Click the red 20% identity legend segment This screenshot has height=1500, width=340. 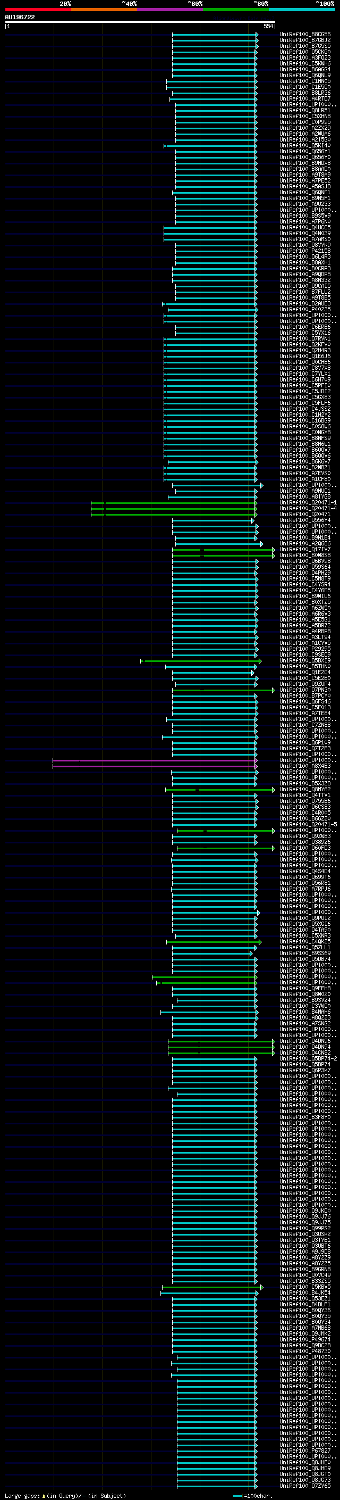(x=38, y=10)
